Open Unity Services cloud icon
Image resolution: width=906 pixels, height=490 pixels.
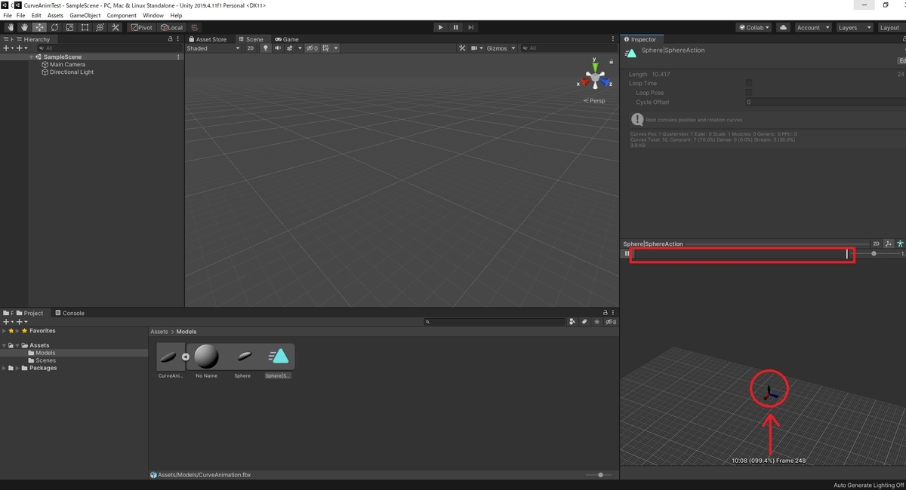click(783, 27)
